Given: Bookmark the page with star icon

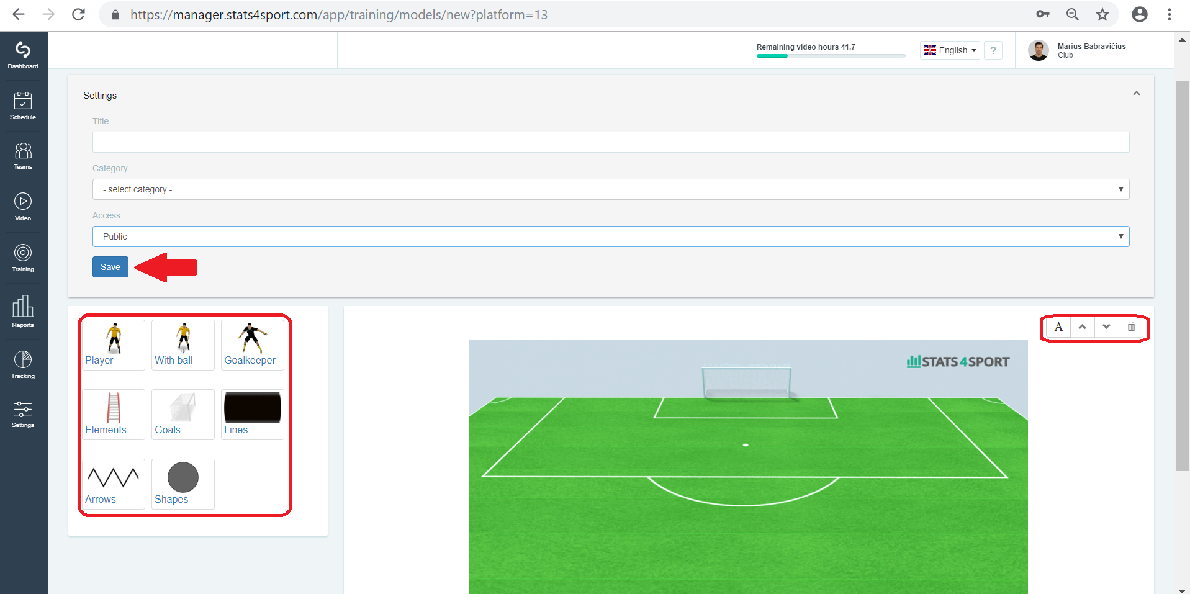Looking at the screenshot, I should [1102, 14].
